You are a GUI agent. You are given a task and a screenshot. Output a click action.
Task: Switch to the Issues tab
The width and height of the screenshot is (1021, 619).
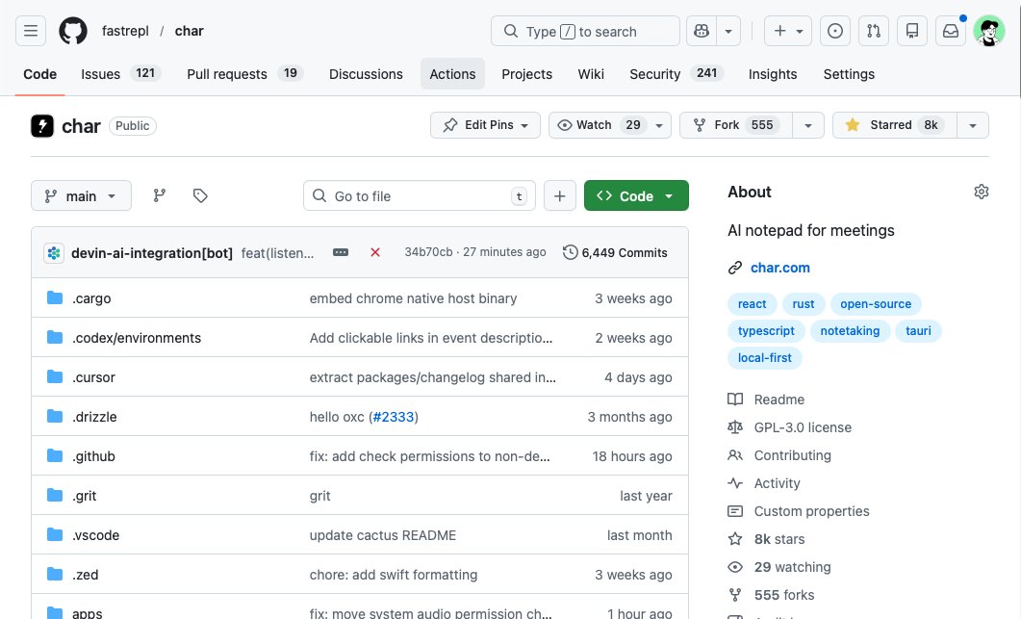[120, 74]
